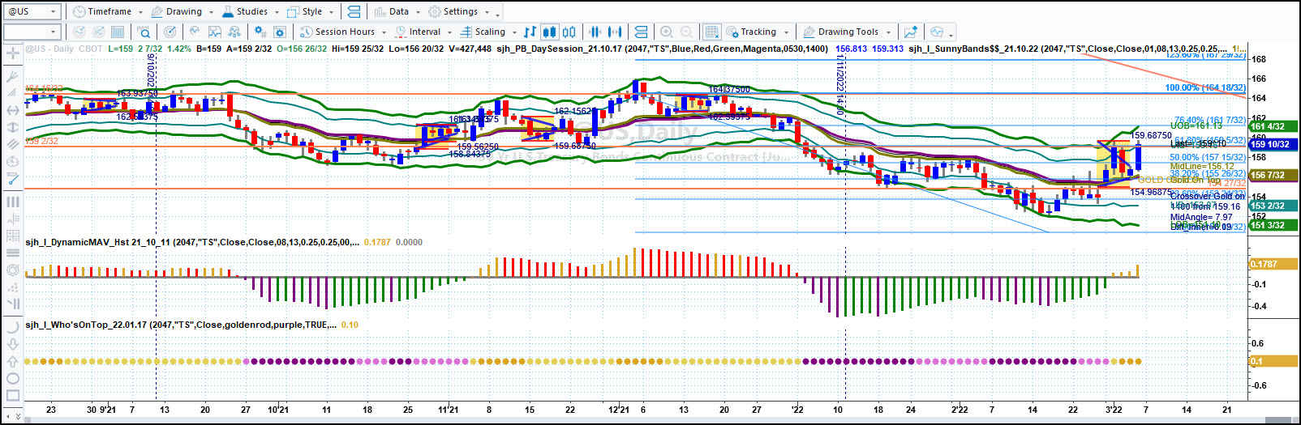Click the down arrow icon in left sidebar
The height and width of the screenshot is (425, 1301).
[13, 344]
